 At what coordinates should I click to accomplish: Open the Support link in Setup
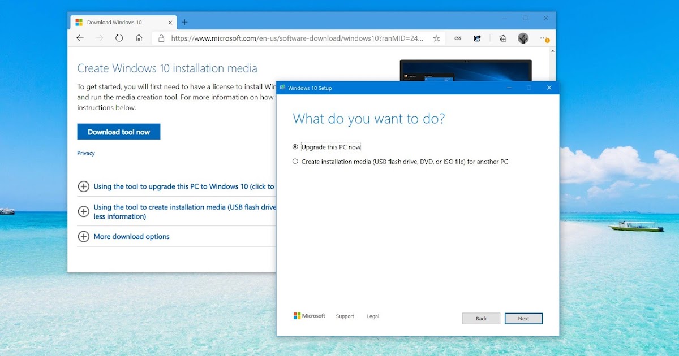point(345,316)
